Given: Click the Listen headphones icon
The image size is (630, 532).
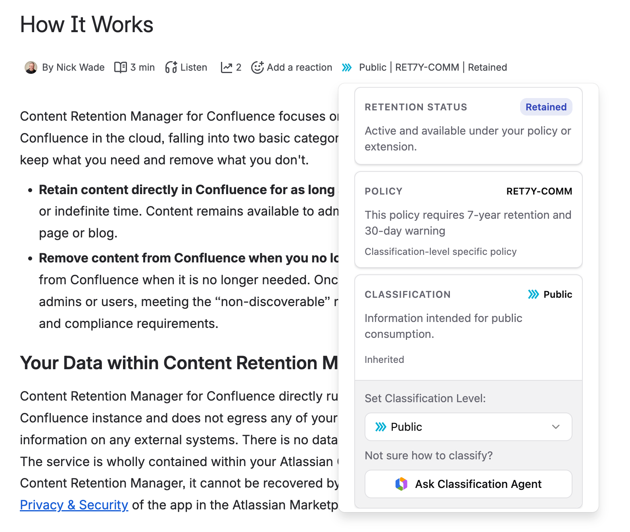Looking at the screenshot, I should pos(171,67).
